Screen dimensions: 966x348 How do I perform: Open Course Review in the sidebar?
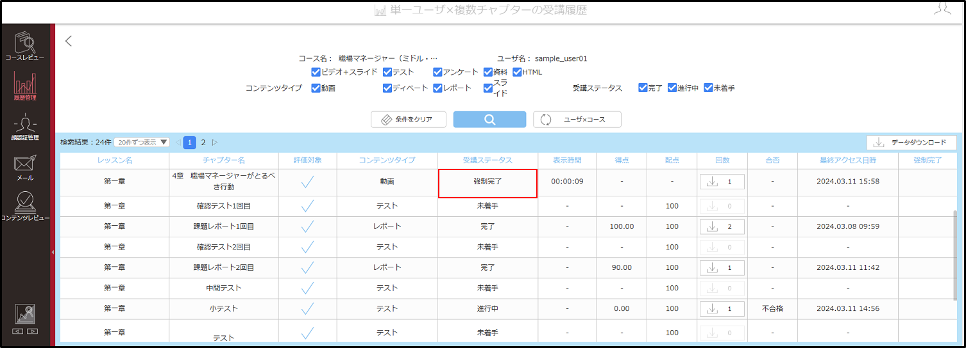click(25, 46)
